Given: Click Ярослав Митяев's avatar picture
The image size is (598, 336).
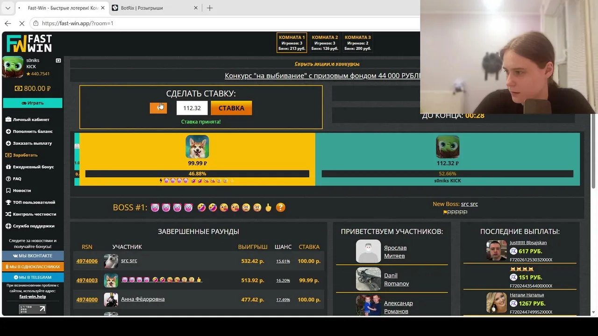Looking at the screenshot, I should (368, 252).
